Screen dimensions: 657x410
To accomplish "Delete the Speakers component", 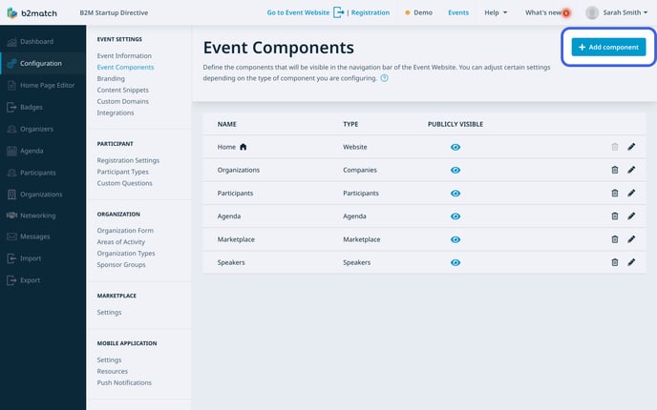I will point(615,262).
